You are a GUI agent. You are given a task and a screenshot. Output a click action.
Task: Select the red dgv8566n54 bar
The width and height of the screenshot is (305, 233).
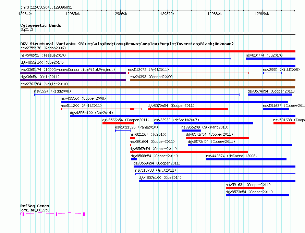(x=118, y=123)
